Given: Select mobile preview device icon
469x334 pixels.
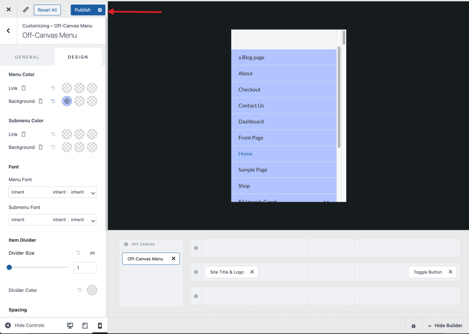Looking at the screenshot, I should pyautogui.click(x=99, y=325).
